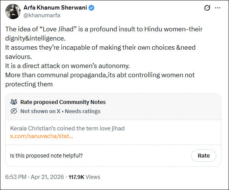The height and width of the screenshot is (190, 229).
Task: Open the Grok icon at top right
Action: tap(208, 8)
